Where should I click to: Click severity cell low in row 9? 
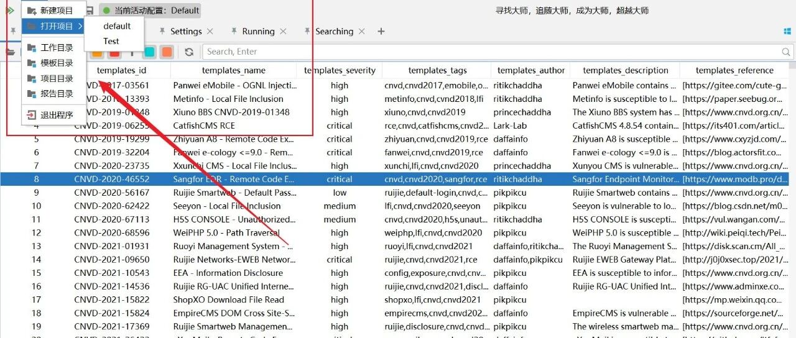[x=340, y=193]
